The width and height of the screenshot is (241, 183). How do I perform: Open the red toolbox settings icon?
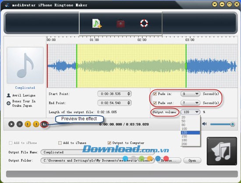[120, 24]
